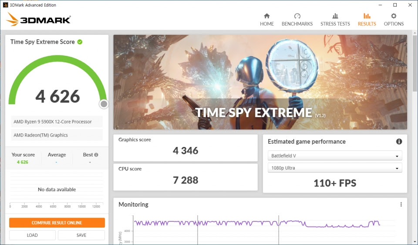Click the LOAD button
The image size is (418, 245).
[x=32, y=235]
